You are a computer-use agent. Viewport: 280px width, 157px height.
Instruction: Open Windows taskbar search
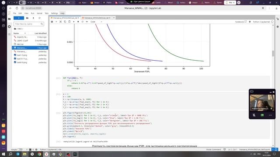[x=10, y=154]
